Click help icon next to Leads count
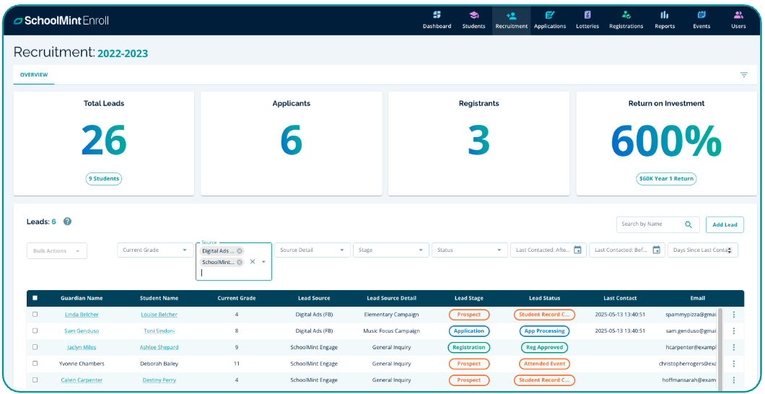Viewport: 765px width, 394px height. (67, 222)
